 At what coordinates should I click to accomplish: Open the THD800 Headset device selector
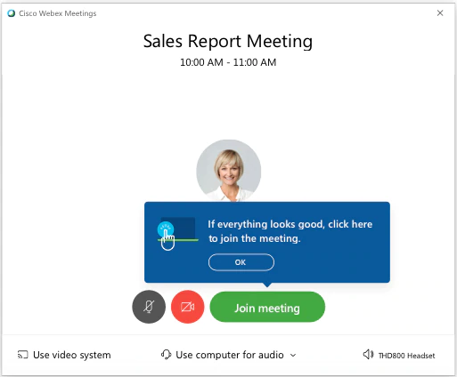pos(399,355)
